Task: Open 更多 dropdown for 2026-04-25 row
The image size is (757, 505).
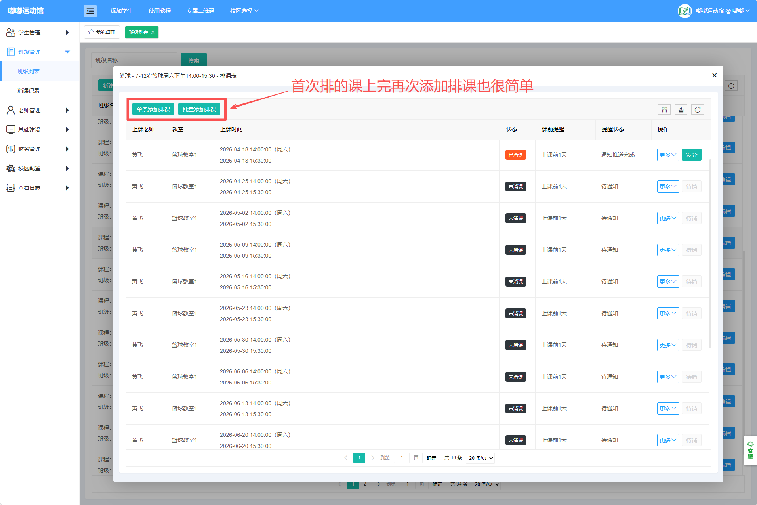Action: [668, 187]
